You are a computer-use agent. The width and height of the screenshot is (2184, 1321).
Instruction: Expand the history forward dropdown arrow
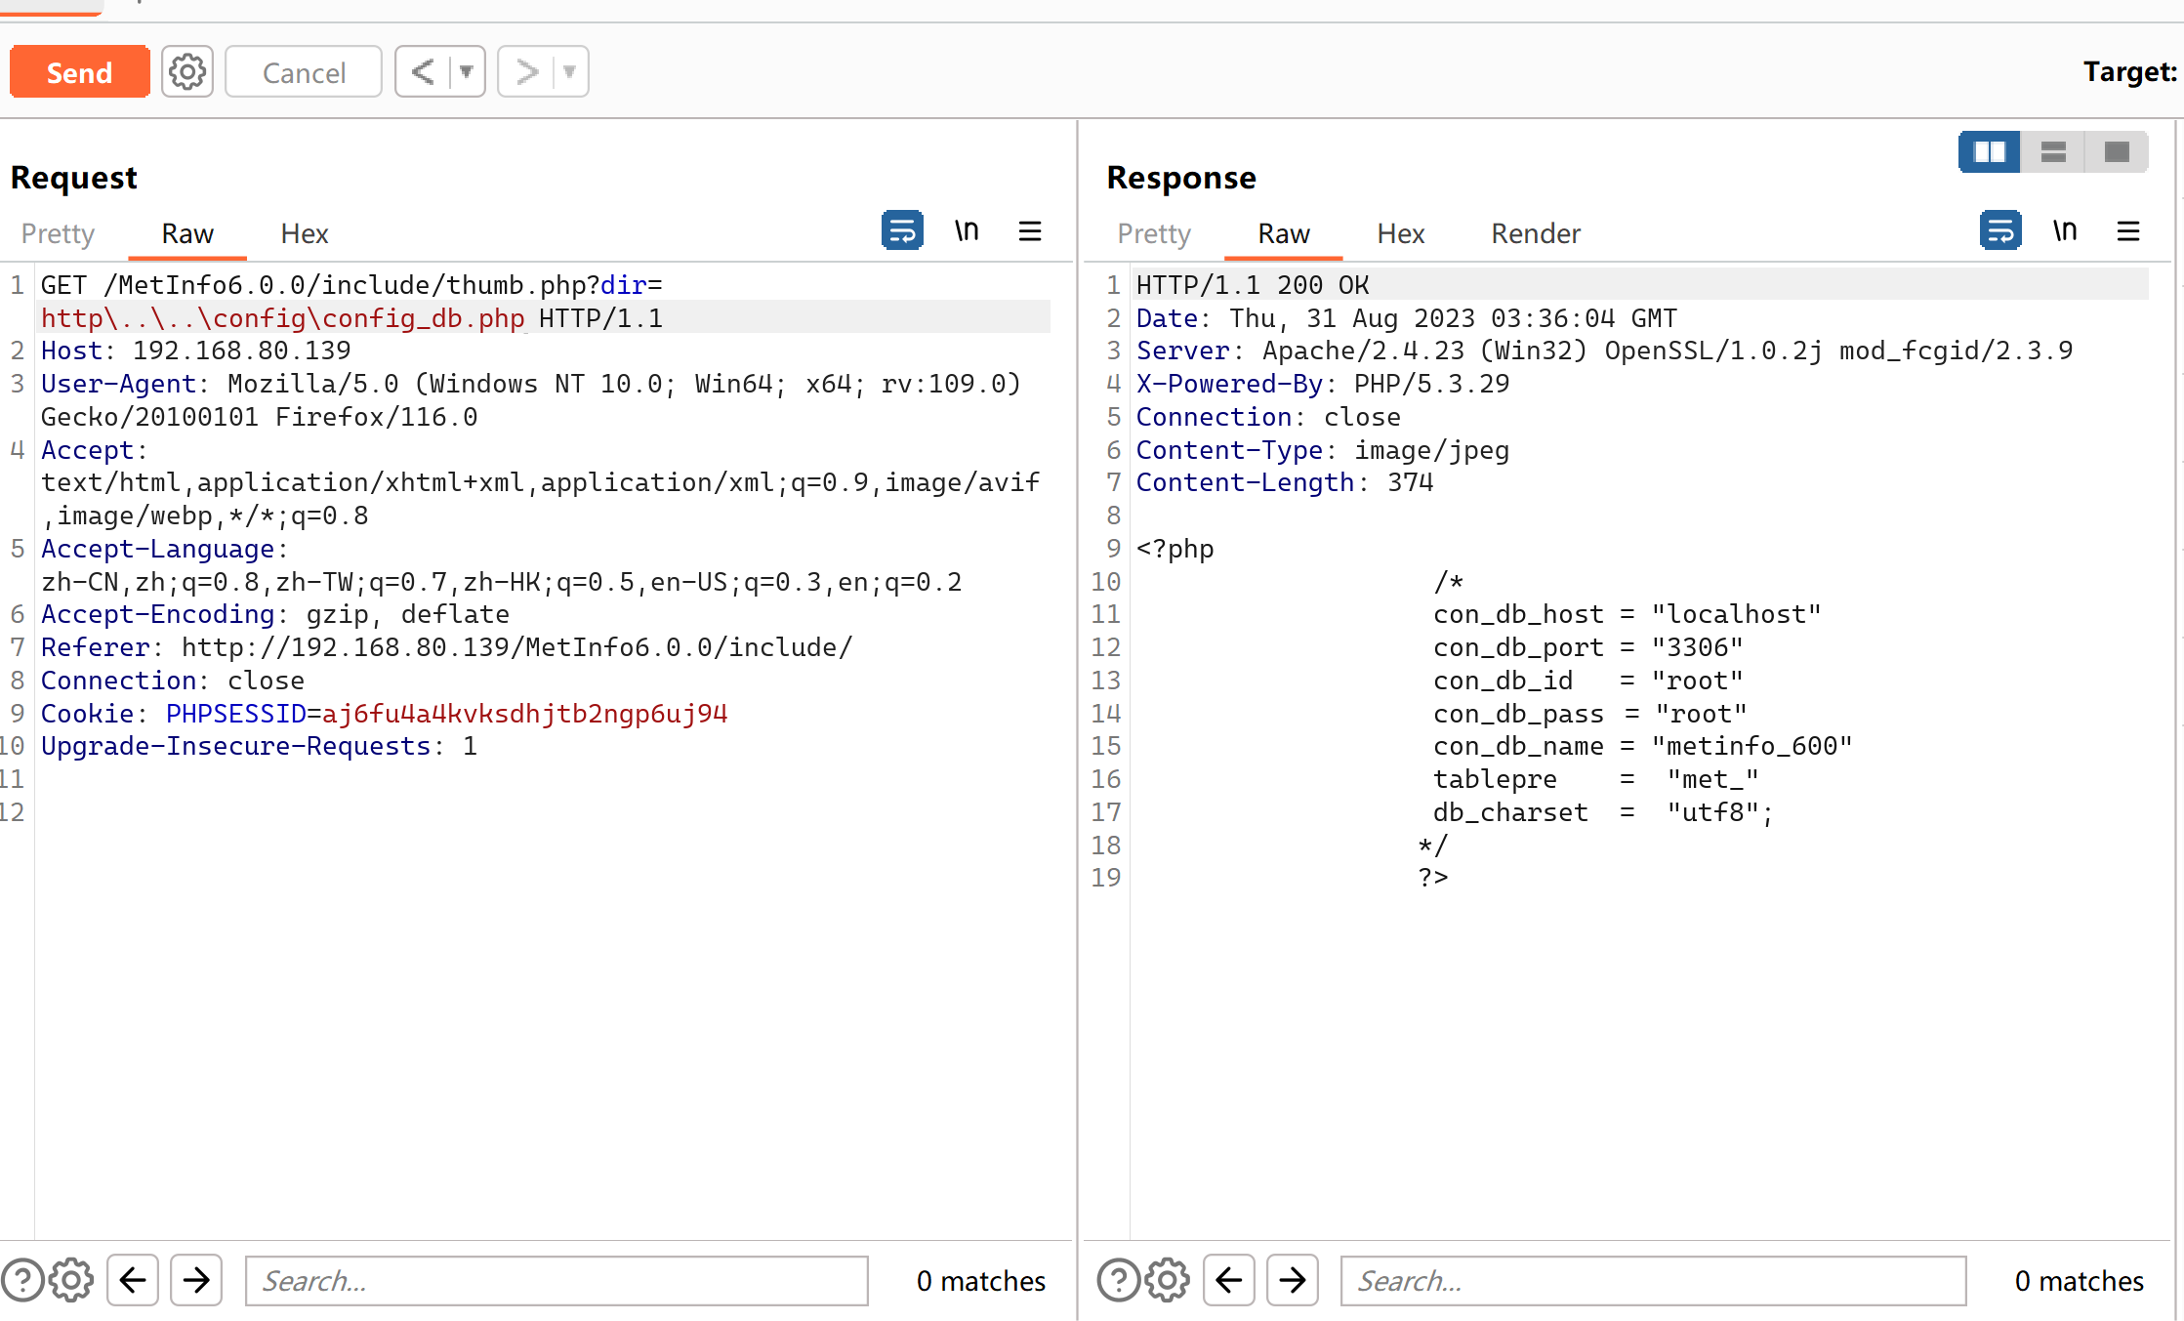click(569, 72)
